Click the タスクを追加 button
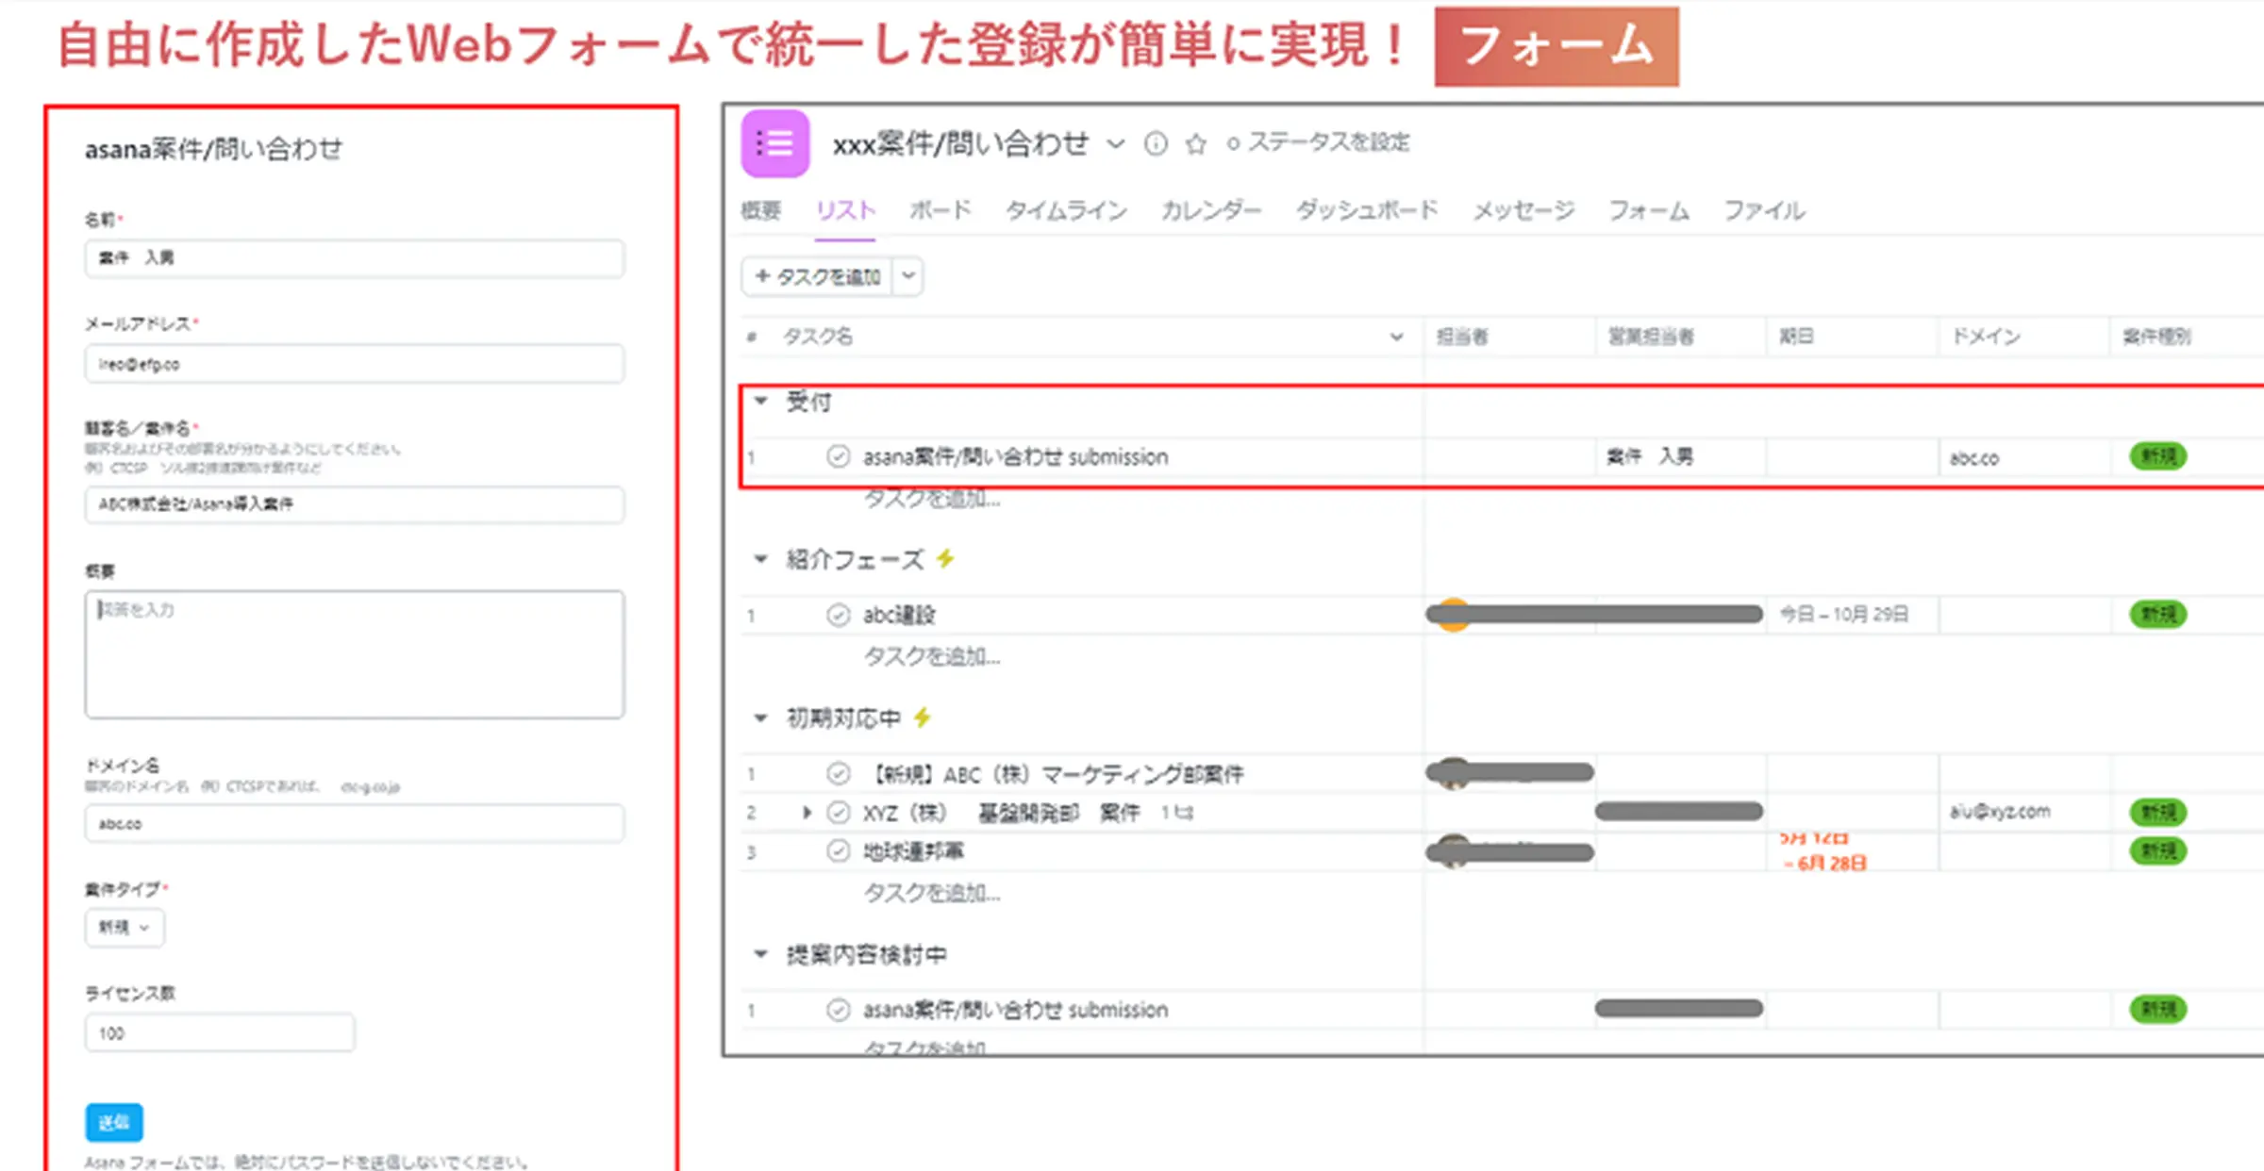Image resolution: width=2264 pixels, height=1171 pixels. [818, 276]
